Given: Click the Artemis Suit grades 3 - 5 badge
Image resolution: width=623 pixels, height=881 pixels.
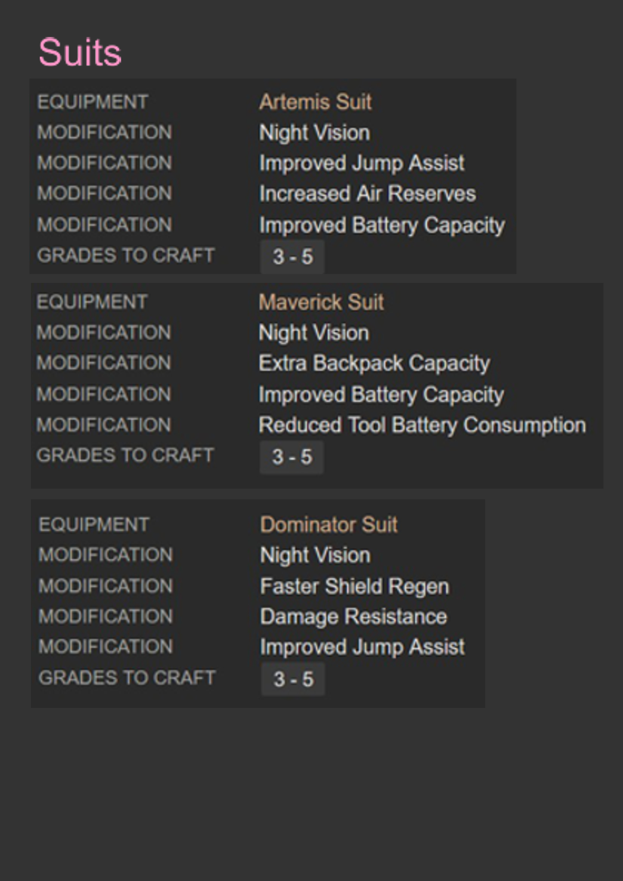Looking at the screenshot, I should coord(292,257).
